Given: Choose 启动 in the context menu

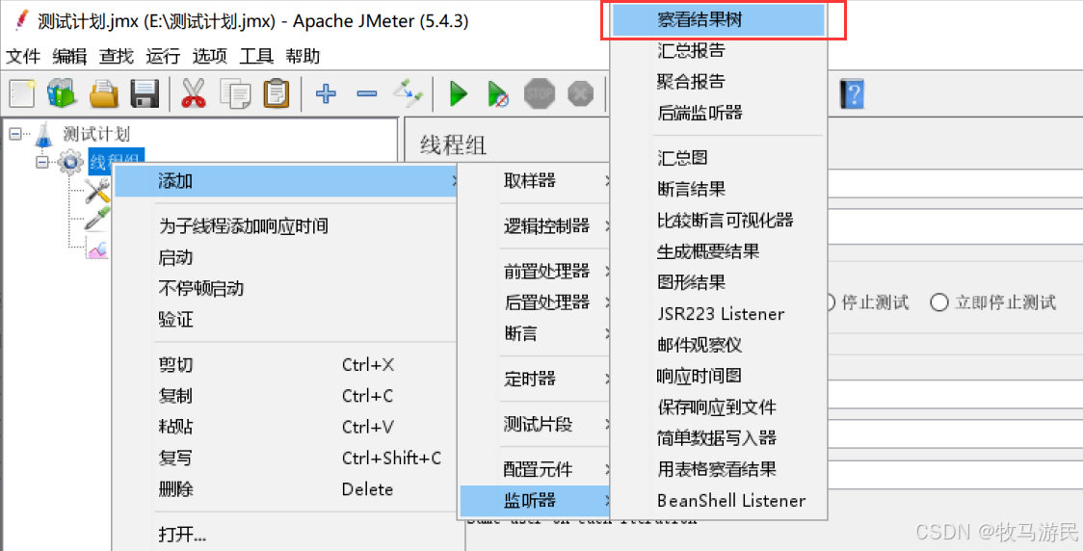Looking at the screenshot, I should pyautogui.click(x=286, y=257).
